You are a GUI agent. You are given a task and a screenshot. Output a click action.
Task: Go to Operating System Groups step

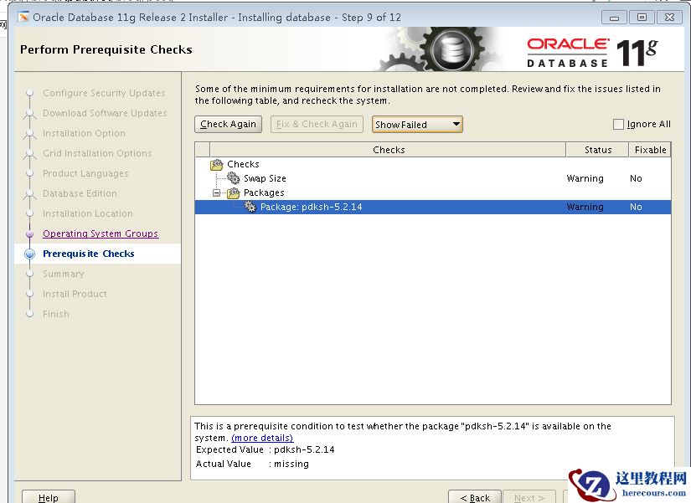tap(101, 234)
